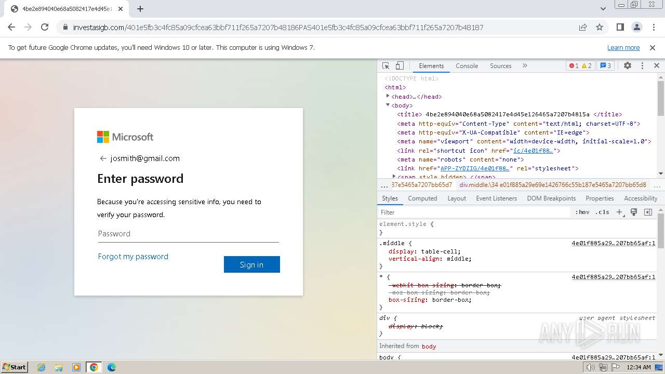Open Windows Start menu
This screenshot has height=374, width=665.
tap(14, 367)
